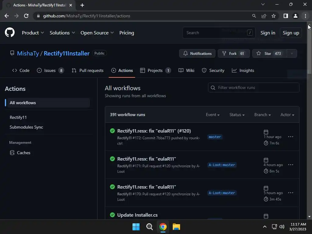Click the zoom magnifier icon in address bar

254,16
